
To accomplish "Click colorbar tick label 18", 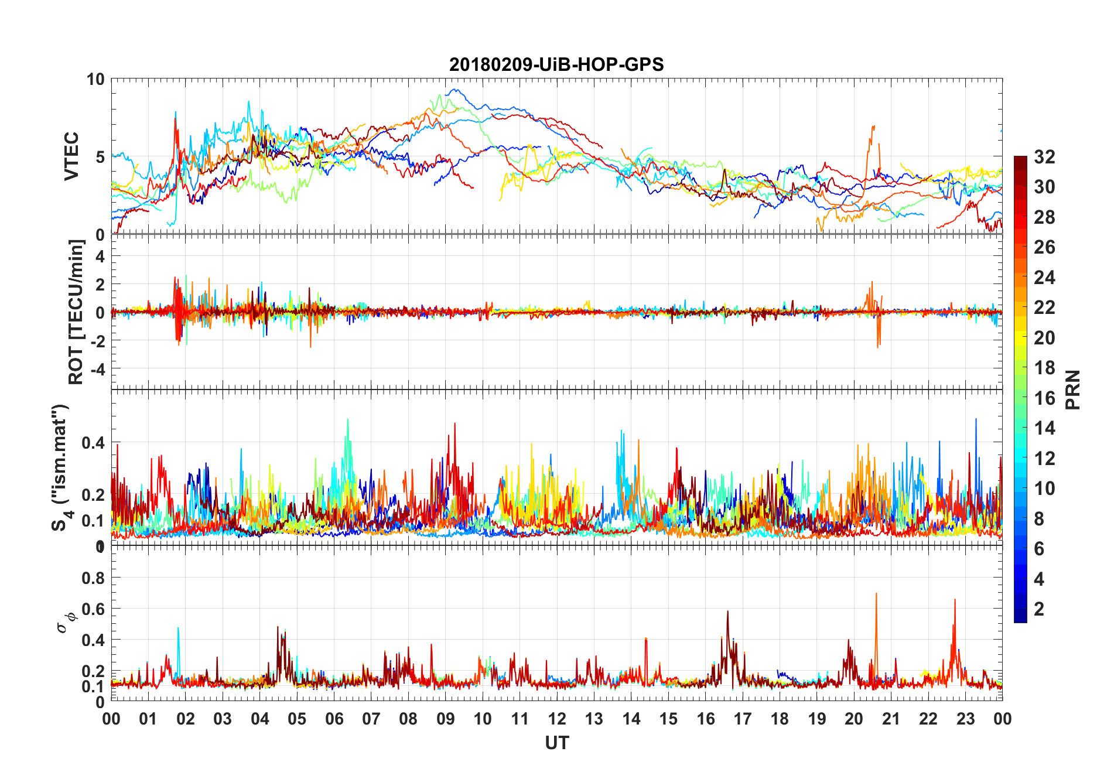I will [1044, 368].
